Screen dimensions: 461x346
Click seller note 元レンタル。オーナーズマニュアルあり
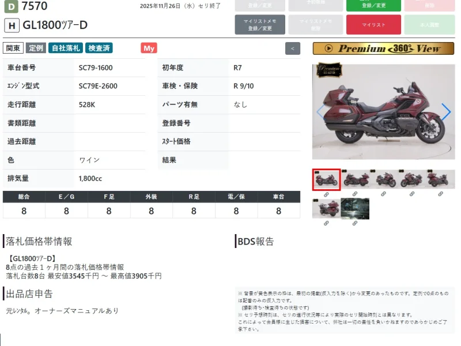coord(62,311)
